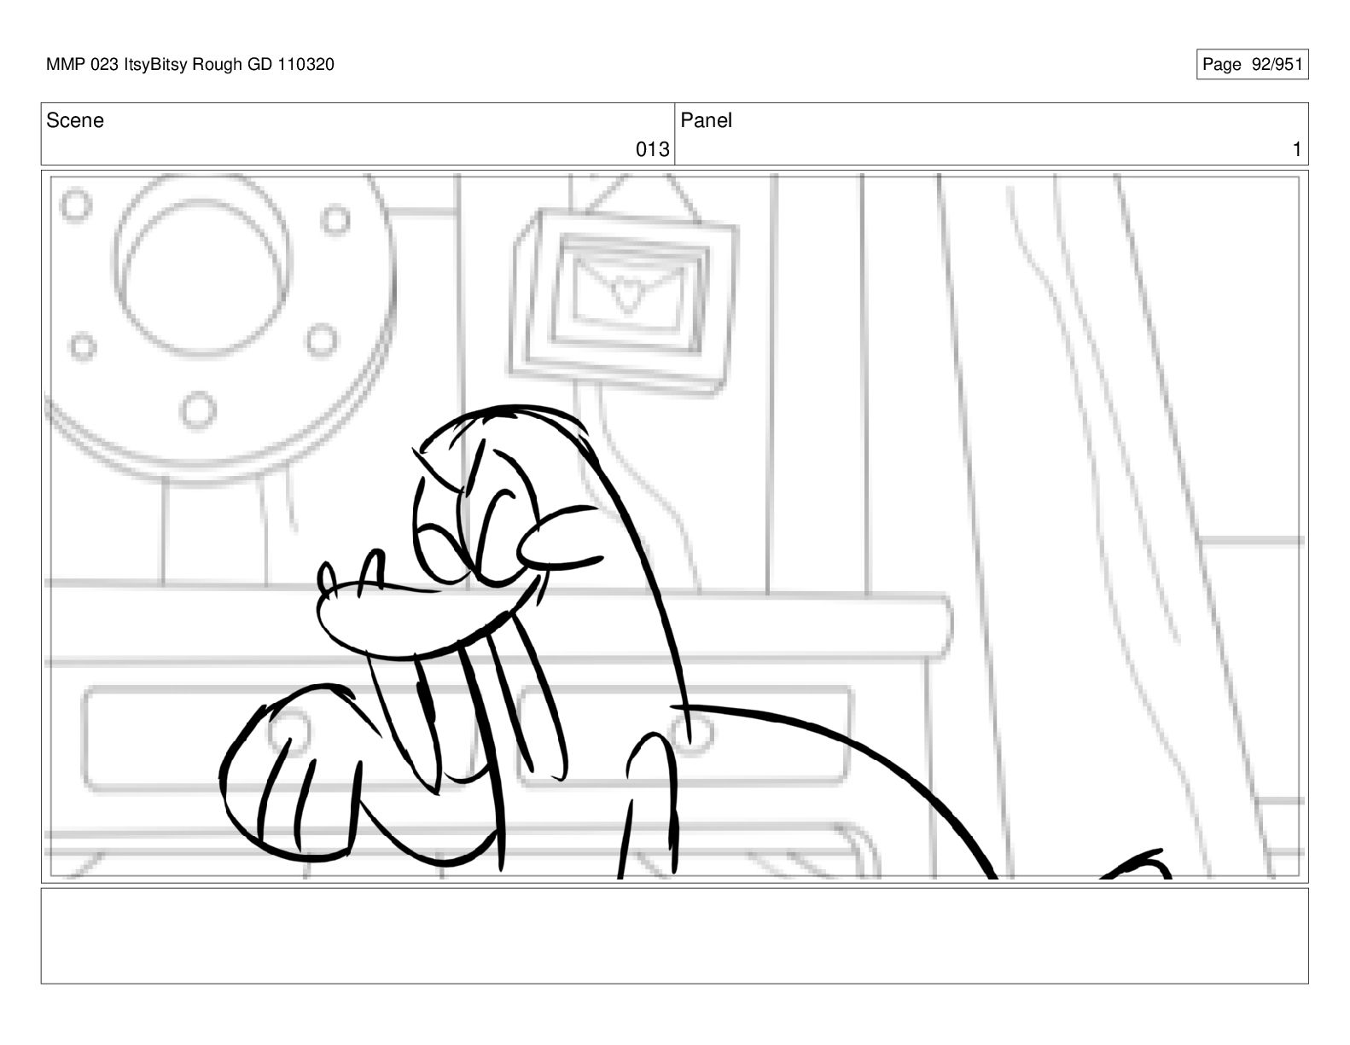This screenshot has width=1350, height=1045.
Task: Select panel number '1'
Action: pos(1296,150)
